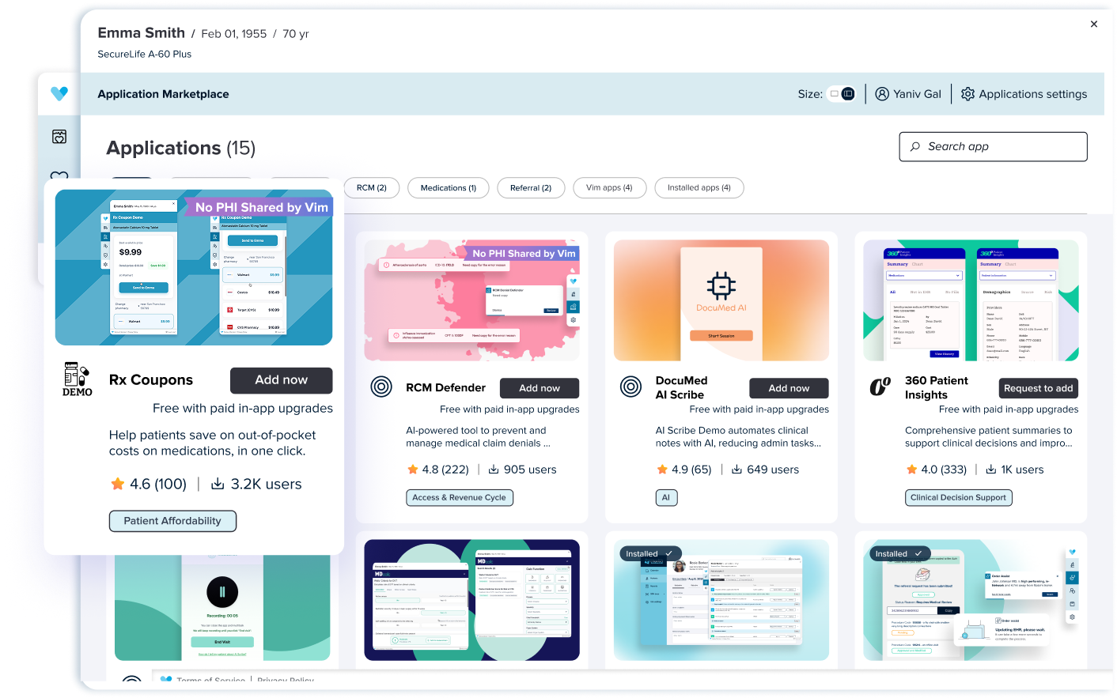The image size is (1117, 698).
Task: Open the heart monitor sidebar icon
Action: (59, 137)
